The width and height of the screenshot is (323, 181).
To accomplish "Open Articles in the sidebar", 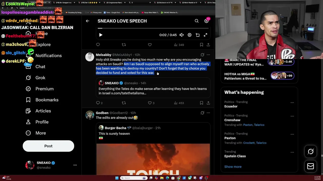I will point(38,111).
